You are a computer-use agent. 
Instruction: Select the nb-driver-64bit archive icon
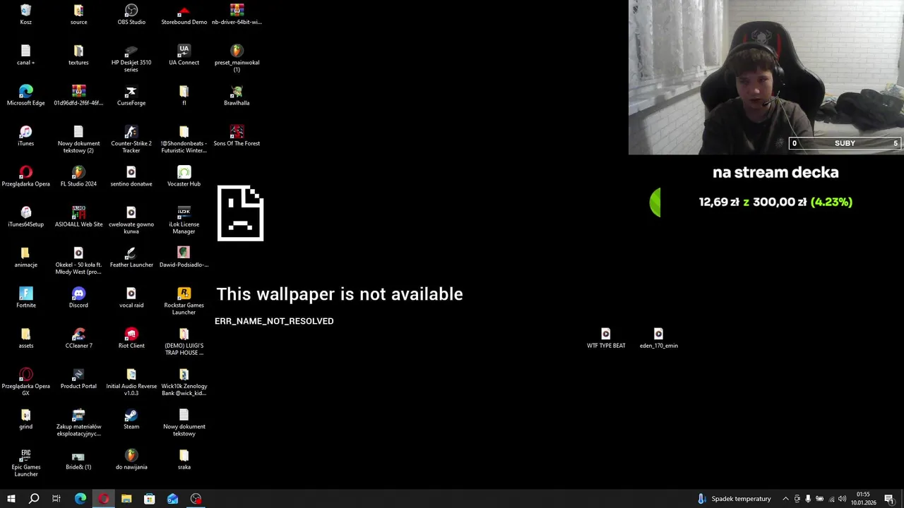[237, 15]
